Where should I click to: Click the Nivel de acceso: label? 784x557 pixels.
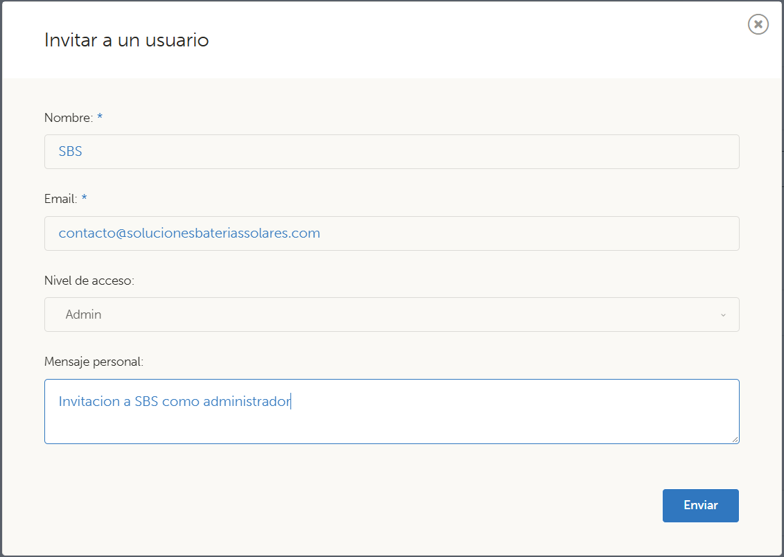point(89,281)
